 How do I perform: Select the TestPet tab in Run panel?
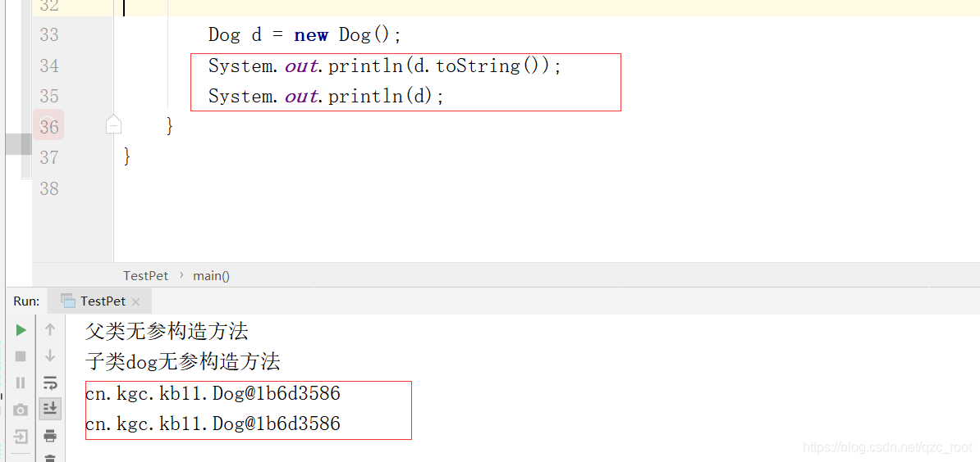click(x=99, y=301)
